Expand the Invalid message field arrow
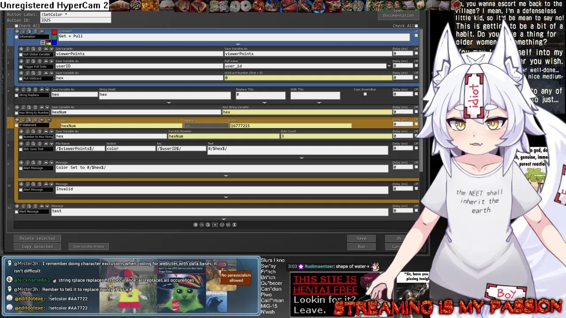The width and height of the screenshot is (566, 318). point(226,197)
